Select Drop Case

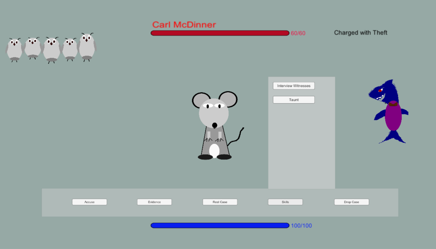click(x=351, y=202)
